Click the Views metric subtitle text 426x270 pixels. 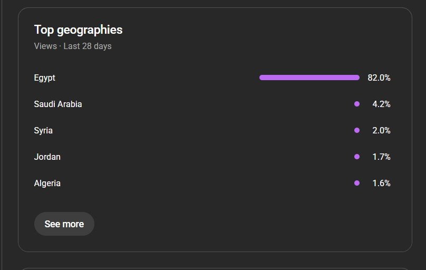click(45, 46)
